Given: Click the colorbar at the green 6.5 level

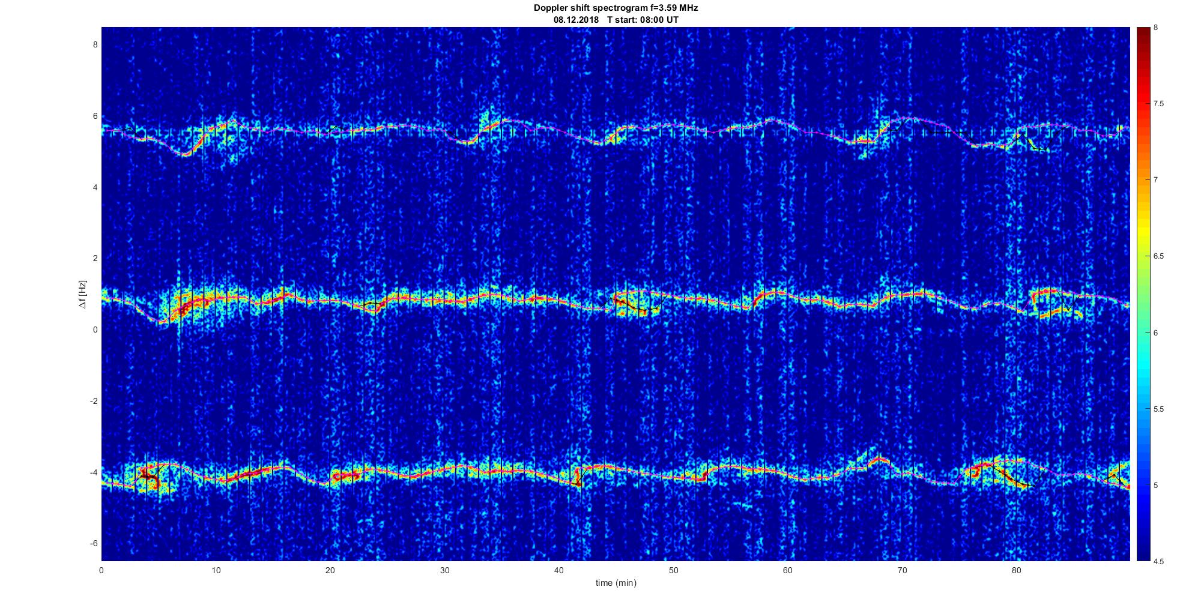Looking at the screenshot, I should (1143, 256).
